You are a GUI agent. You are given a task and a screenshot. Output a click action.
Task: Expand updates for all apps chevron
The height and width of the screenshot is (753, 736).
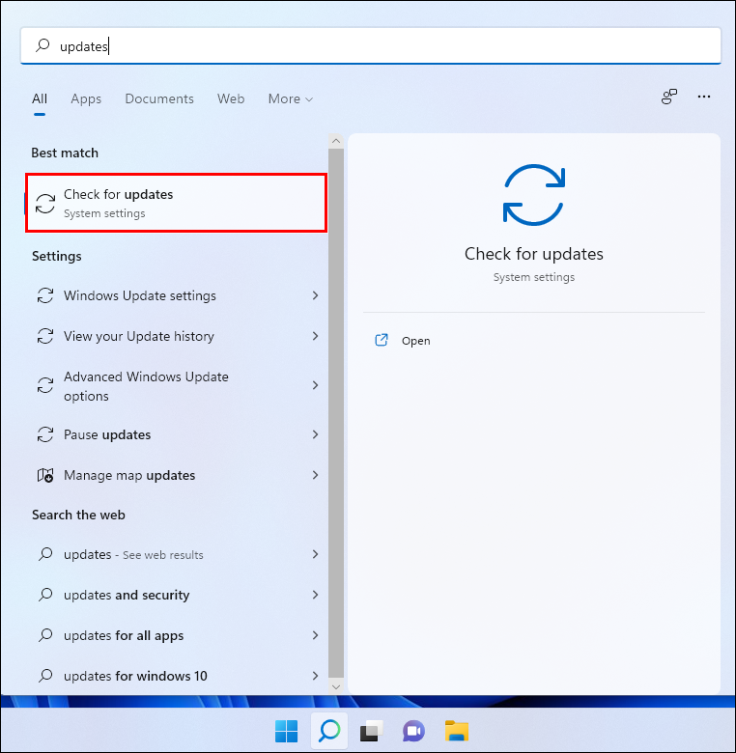pos(315,635)
